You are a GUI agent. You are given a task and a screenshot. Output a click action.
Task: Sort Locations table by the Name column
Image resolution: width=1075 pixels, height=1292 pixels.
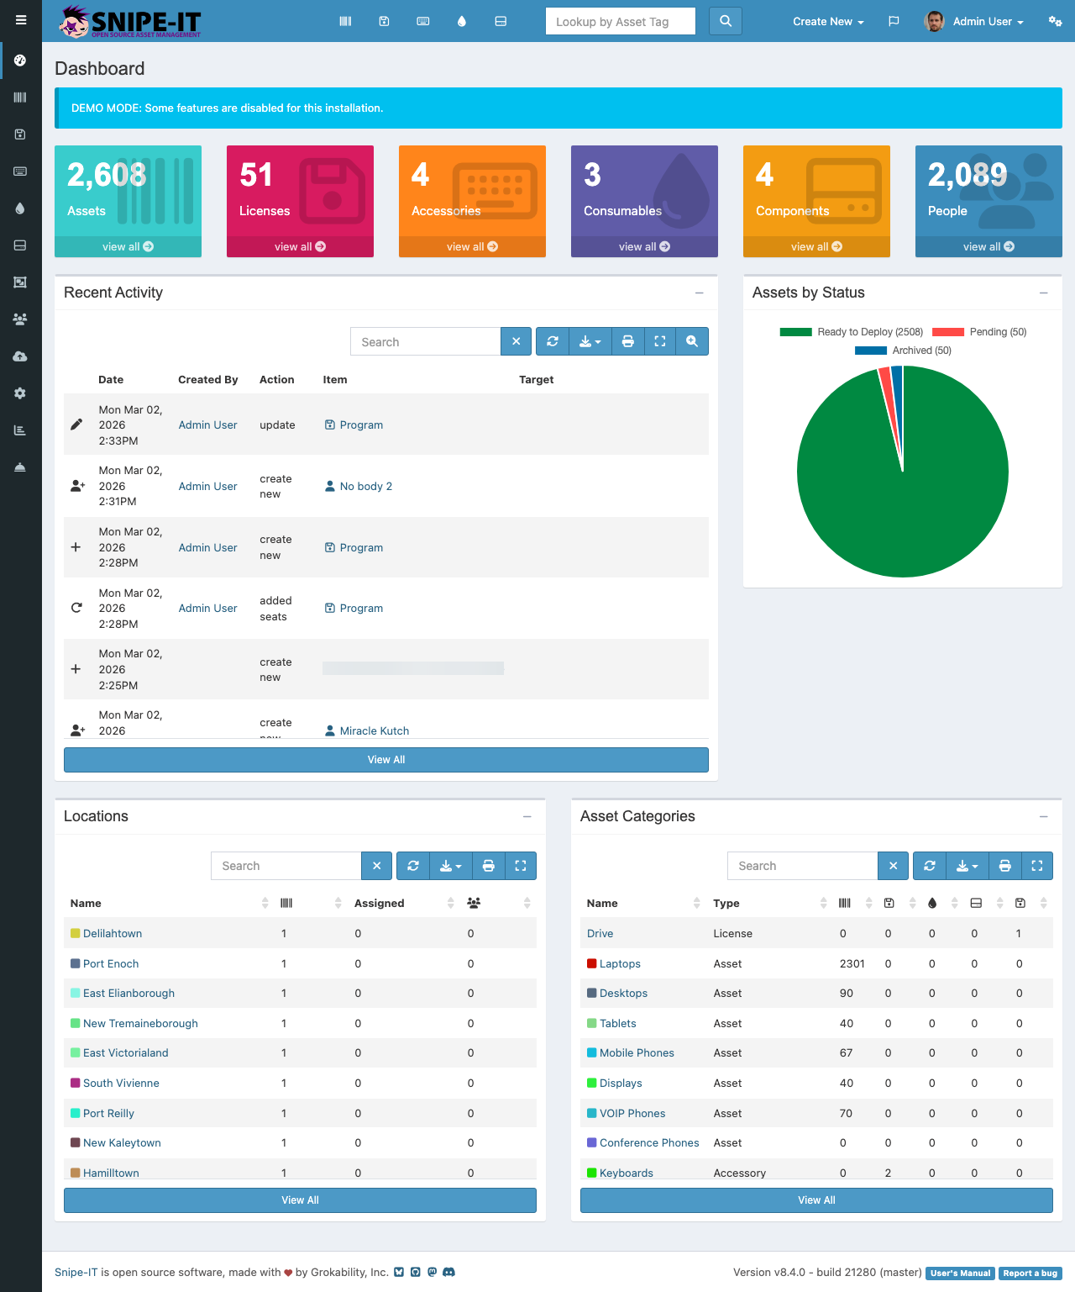coord(85,903)
